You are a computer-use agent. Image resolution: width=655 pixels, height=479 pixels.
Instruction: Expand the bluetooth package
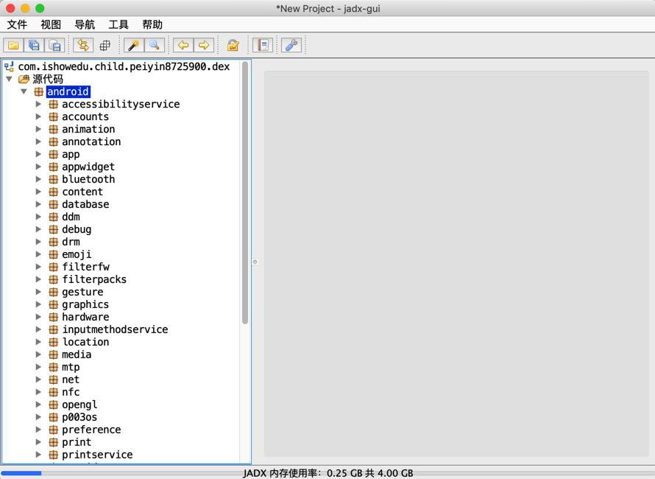click(x=38, y=179)
